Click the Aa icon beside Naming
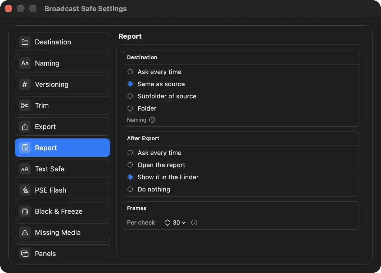 [25, 63]
